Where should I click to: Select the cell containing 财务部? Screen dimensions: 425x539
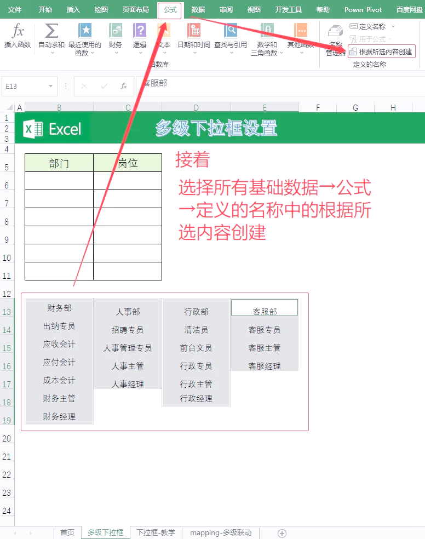coord(59,308)
